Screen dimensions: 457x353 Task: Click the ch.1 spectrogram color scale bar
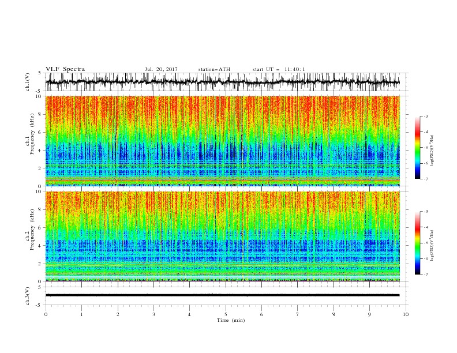(417, 148)
